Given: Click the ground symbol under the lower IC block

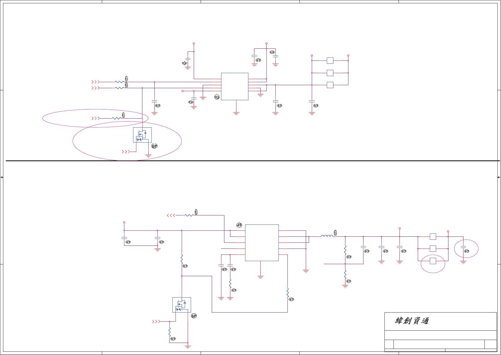Looking at the screenshot, I should 260,277.
